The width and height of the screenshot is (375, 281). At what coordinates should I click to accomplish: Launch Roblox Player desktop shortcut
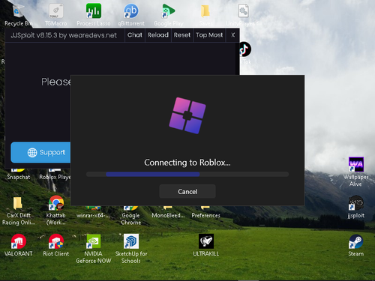(55, 175)
